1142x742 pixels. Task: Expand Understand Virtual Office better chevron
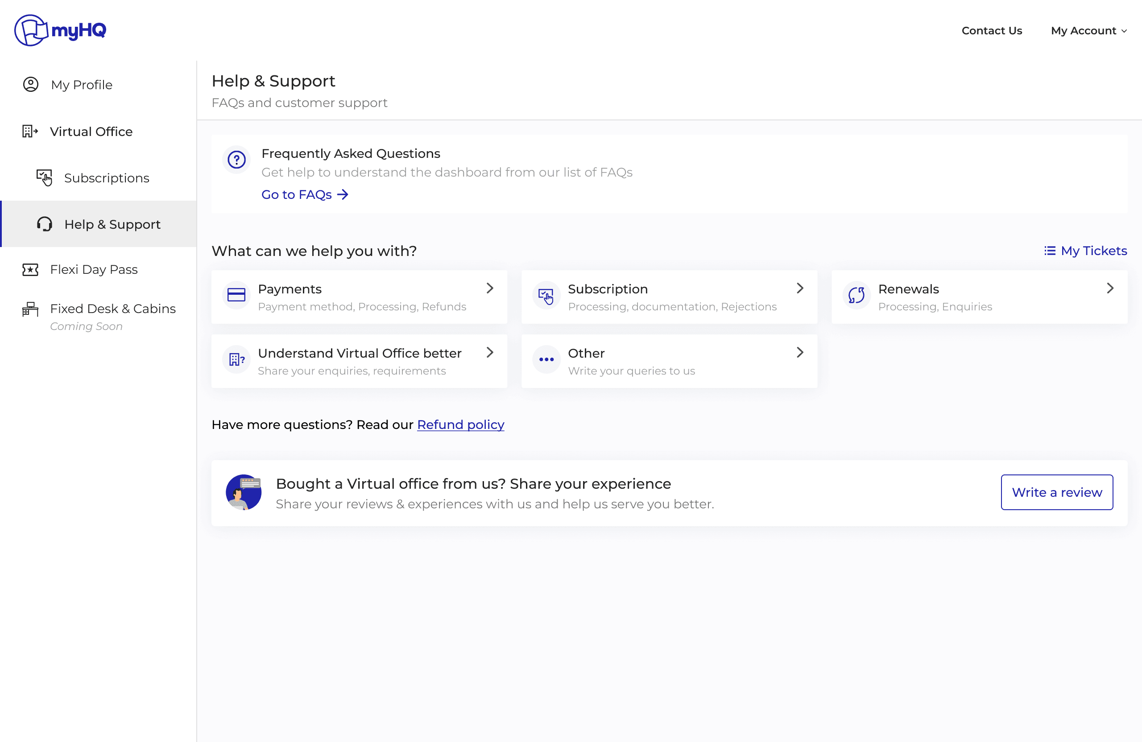click(489, 353)
